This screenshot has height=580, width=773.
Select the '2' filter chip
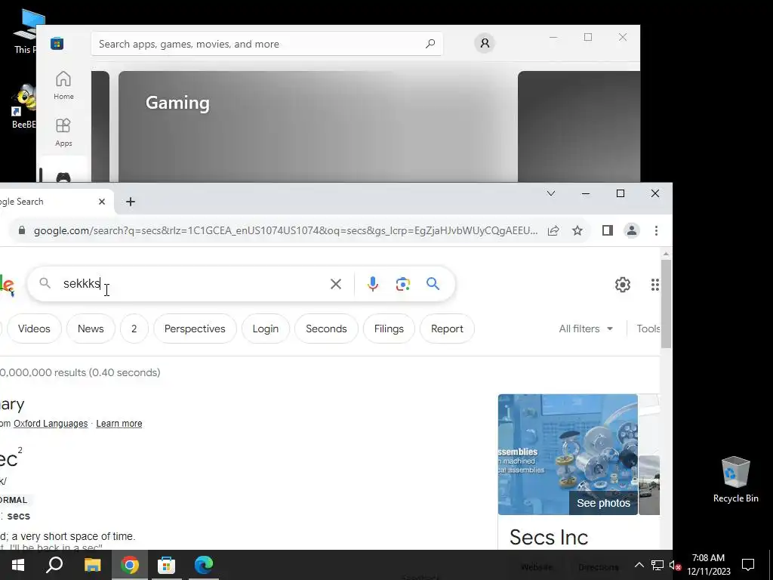tap(134, 329)
